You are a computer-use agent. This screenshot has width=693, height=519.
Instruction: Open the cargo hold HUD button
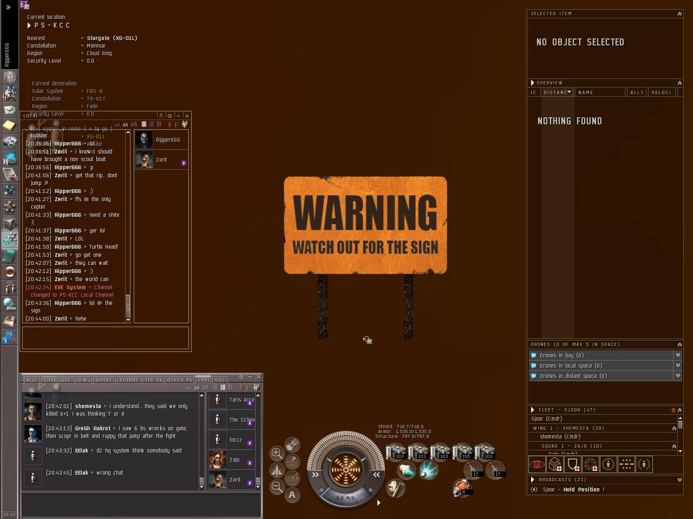point(292,444)
